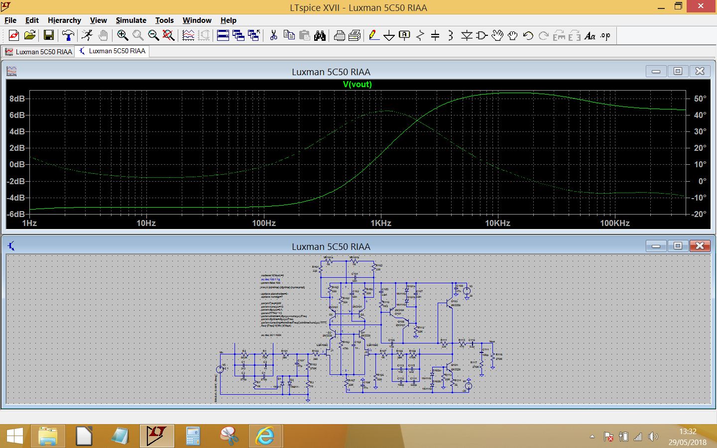Image resolution: width=717 pixels, height=448 pixels.
Task: Open the component browser gate icon
Action: (x=482, y=35)
